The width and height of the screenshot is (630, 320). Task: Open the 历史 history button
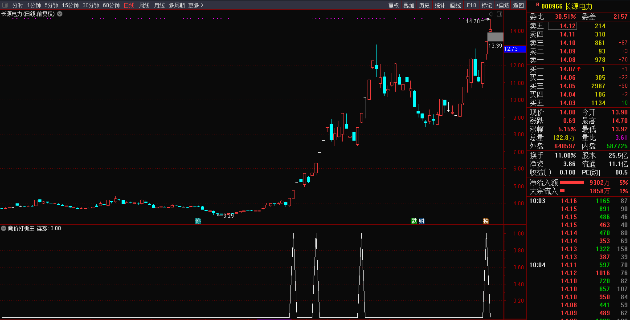click(x=424, y=5)
